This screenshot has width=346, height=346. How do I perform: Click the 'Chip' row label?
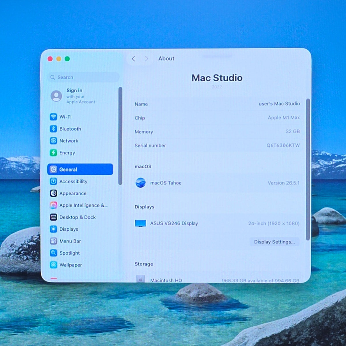[x=140, y=118]
